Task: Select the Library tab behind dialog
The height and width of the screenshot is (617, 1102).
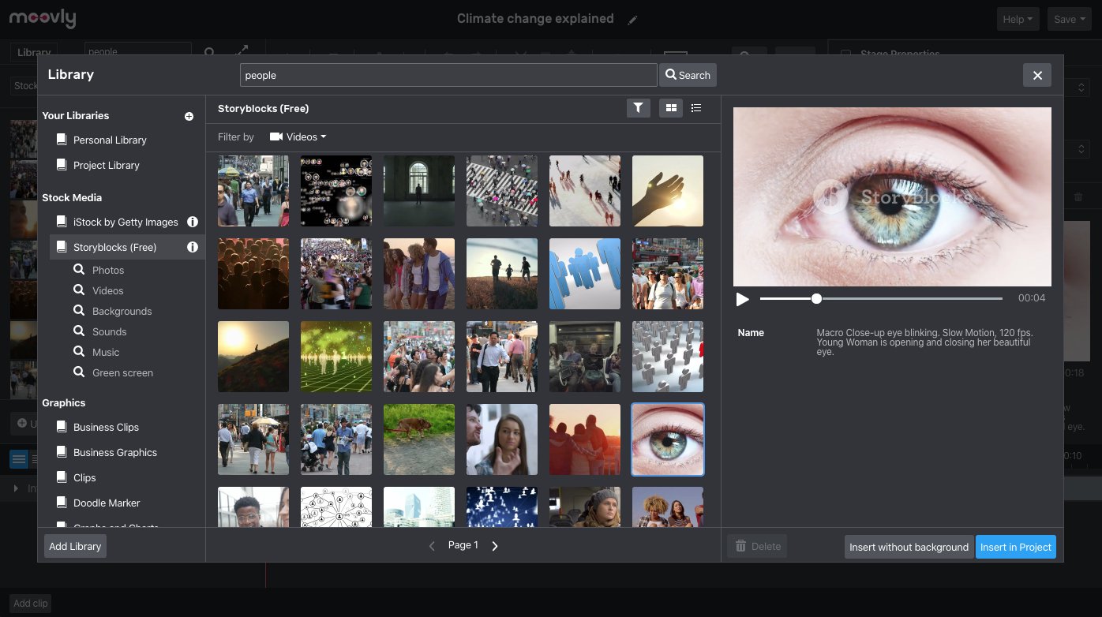Action: click(34, 52)
